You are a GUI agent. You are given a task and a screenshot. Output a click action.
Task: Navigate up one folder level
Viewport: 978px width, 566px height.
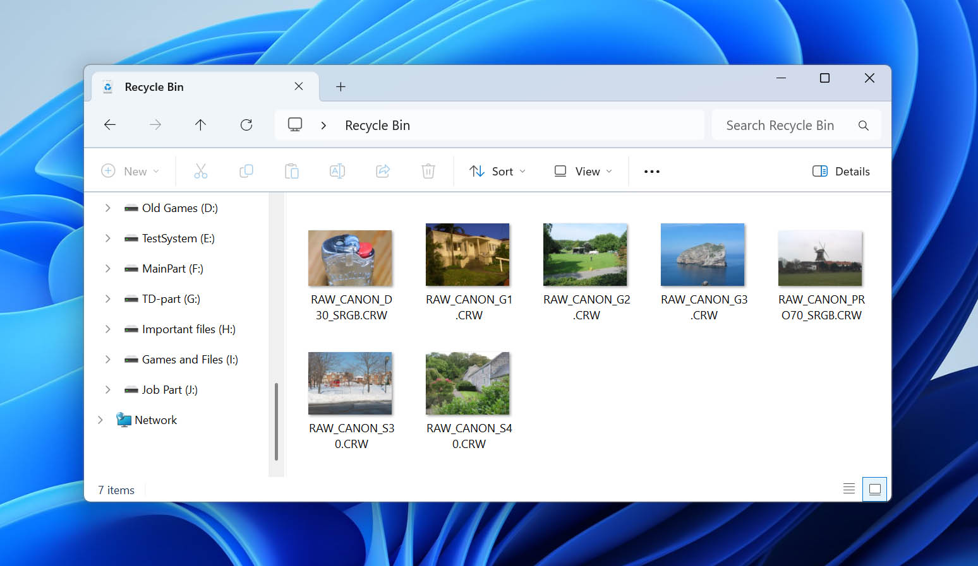coord(200,125)
